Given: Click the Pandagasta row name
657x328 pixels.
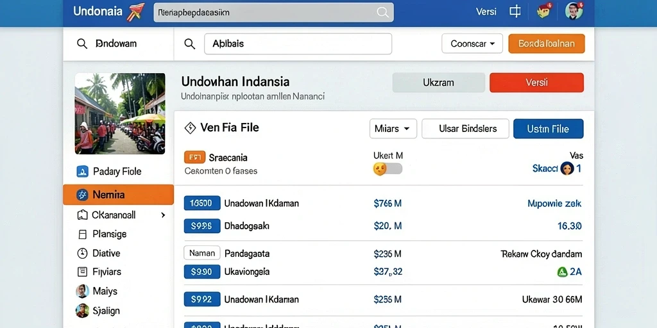Looking at the screenshot, I should (247, 254).
